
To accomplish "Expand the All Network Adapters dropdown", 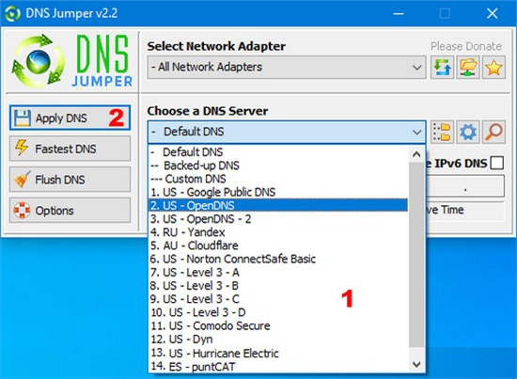I will click(x=287, y=68).
